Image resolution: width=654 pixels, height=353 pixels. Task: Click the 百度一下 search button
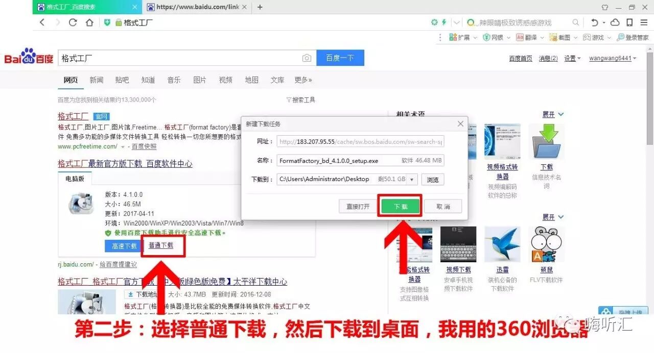point(340,58)
